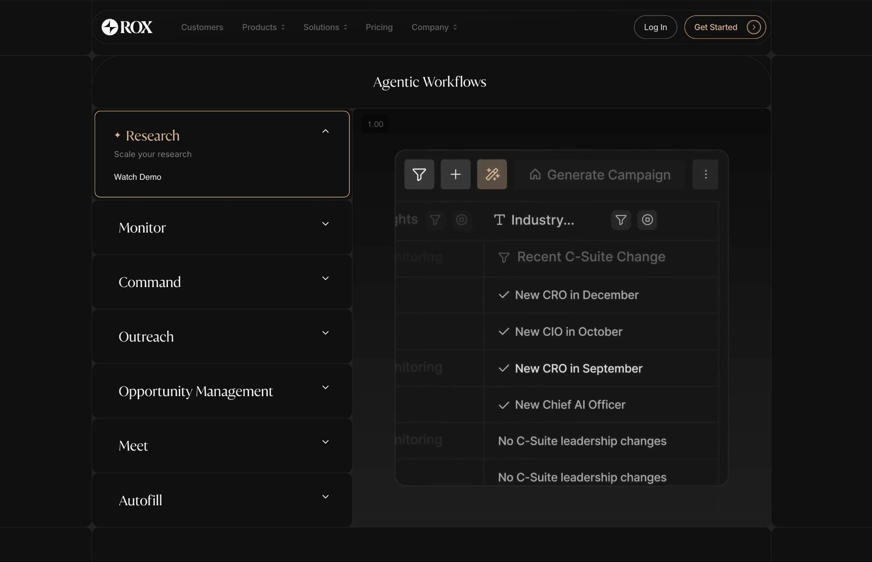The height and width of the screenshot is (562, 872).
Task: Click the Watch Demo link
Action: (137, 177)
